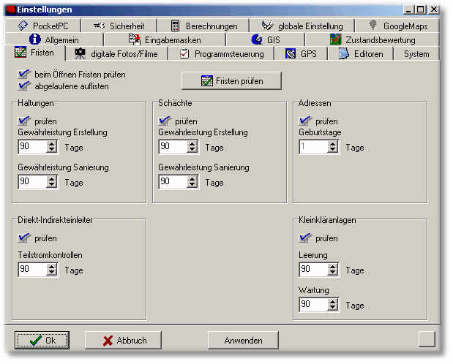
Task: Click the digitale Fotos/Filme camera icon
Action: 80,53
